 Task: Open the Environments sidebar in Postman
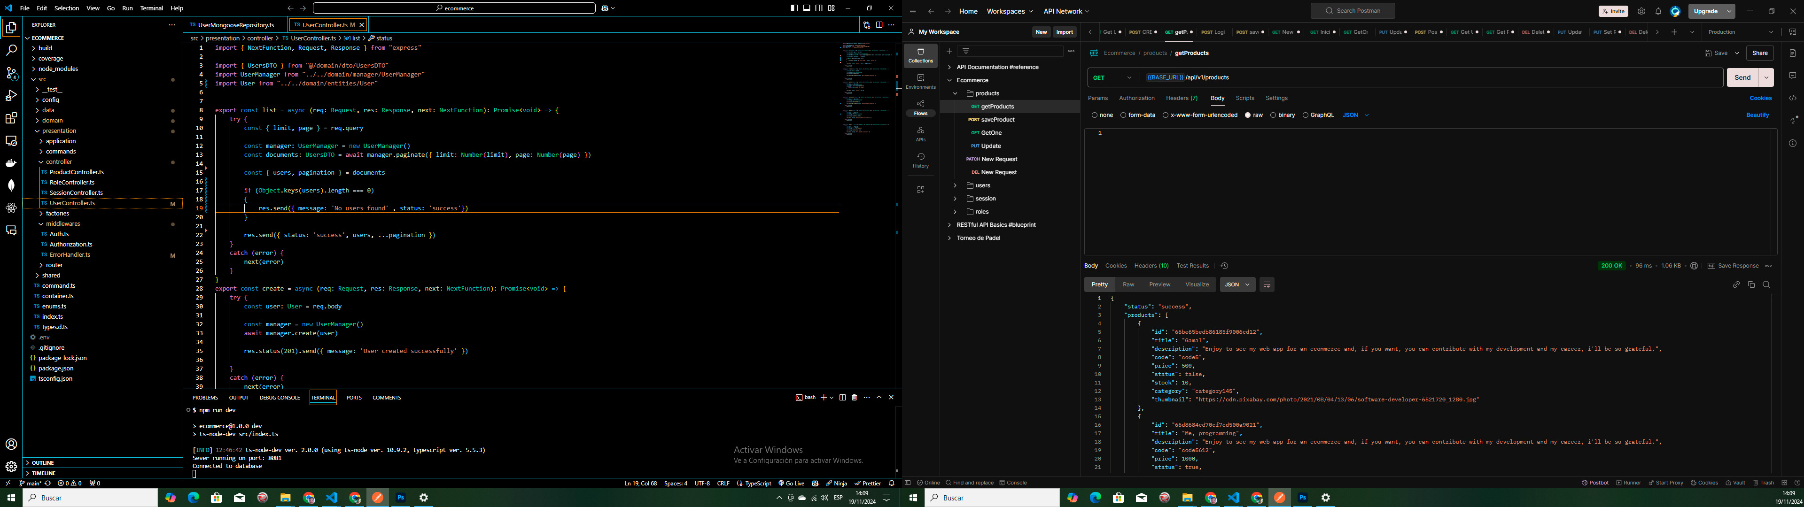(920, 81)
